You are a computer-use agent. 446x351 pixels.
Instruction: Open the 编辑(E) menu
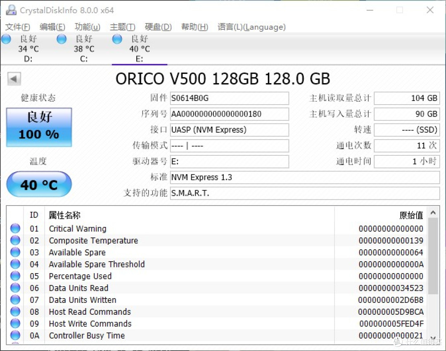[x=52, y=27]
